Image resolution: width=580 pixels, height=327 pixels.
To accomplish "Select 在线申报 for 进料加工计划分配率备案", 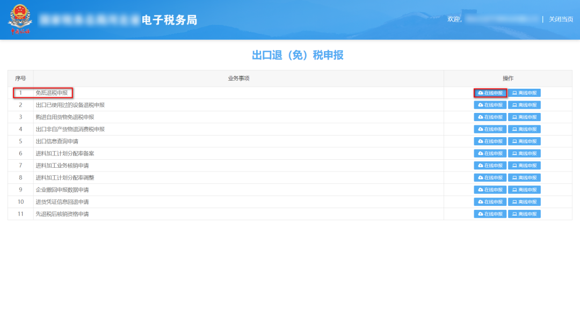I will tap(490, 153).
